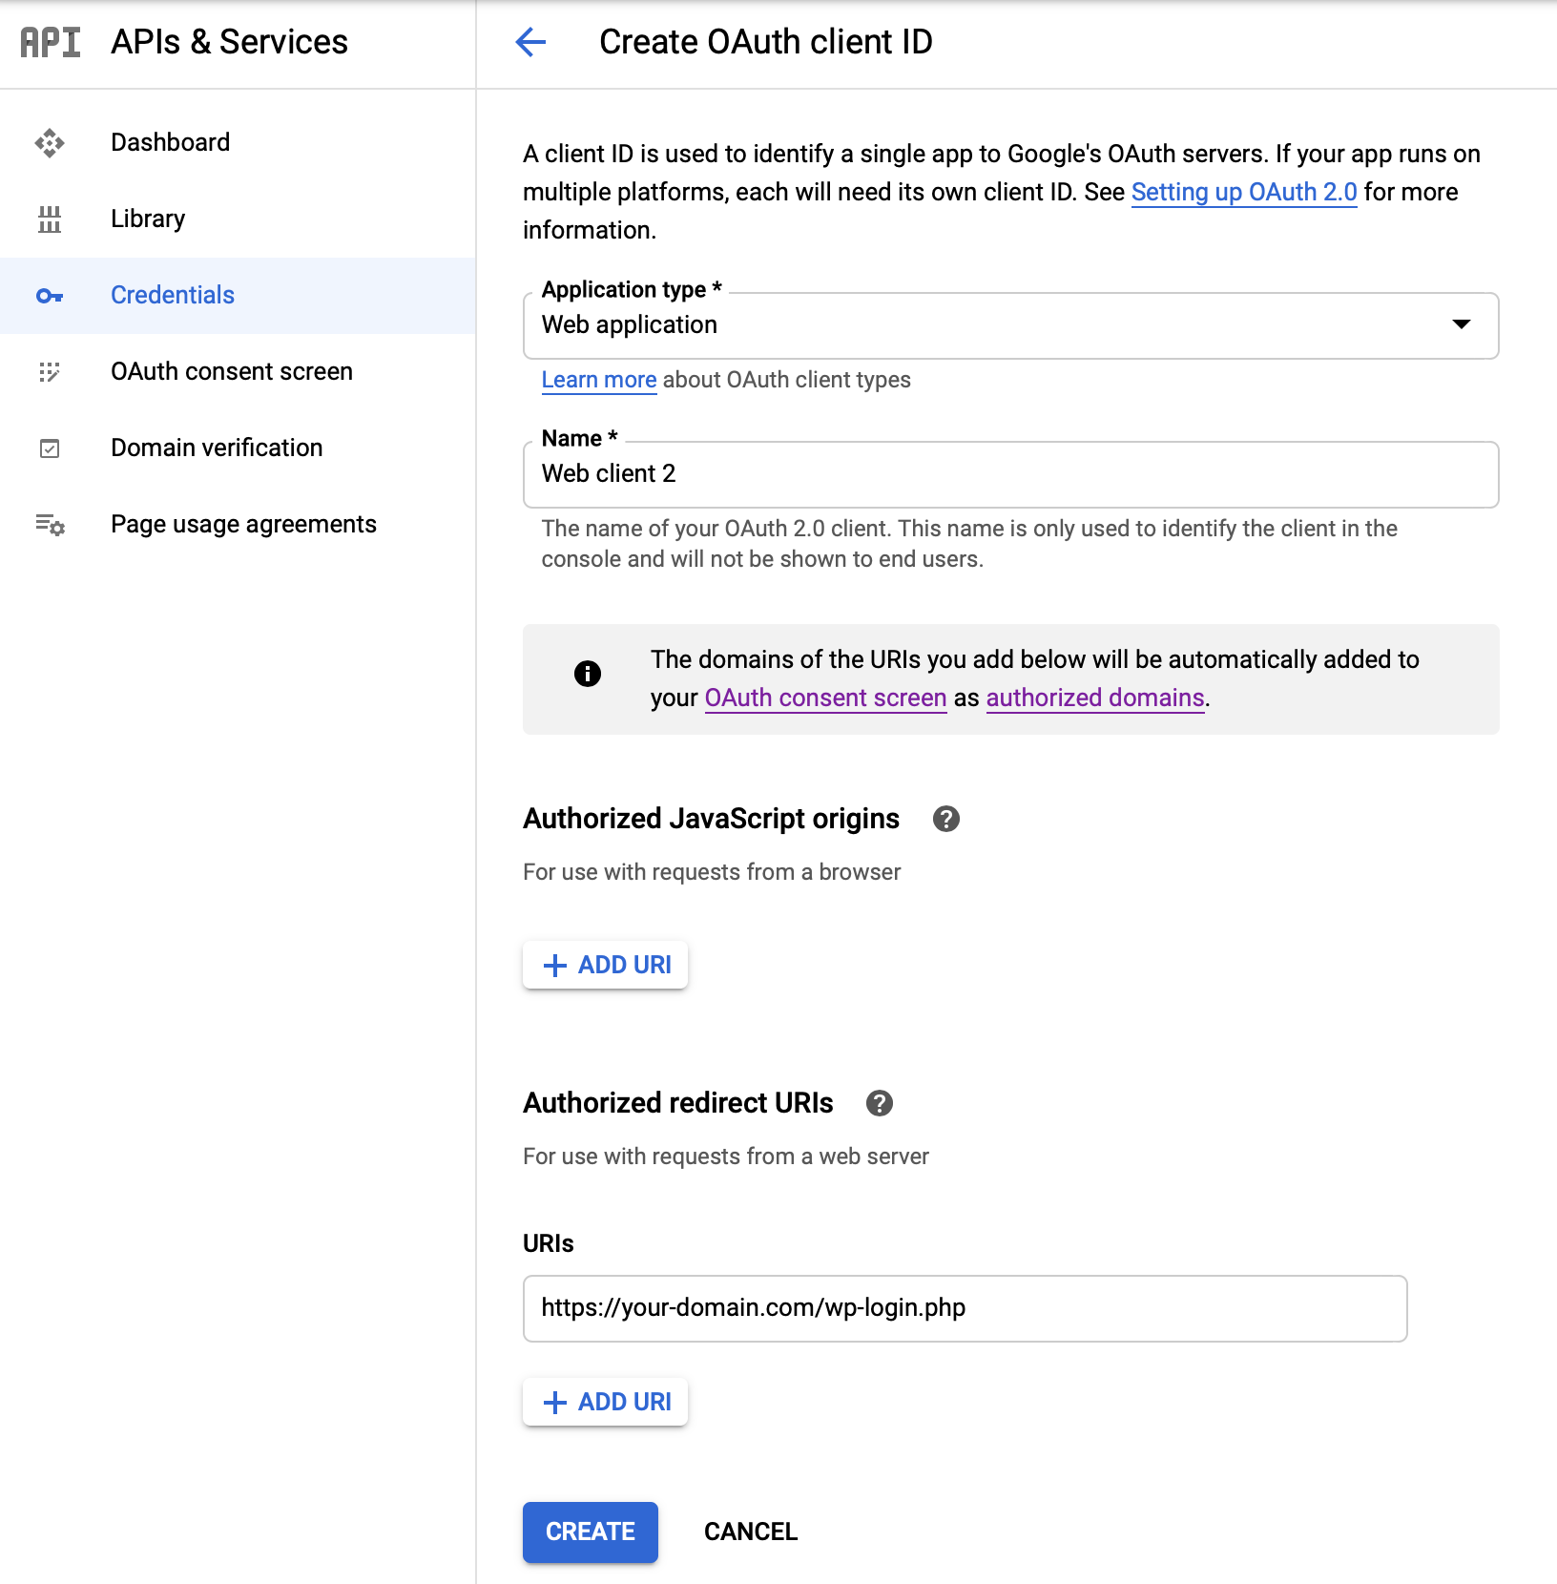Follow the authorized domains link
Image resolution: width=1557 pixels, height=1584 pixels.
(1094, 698)
